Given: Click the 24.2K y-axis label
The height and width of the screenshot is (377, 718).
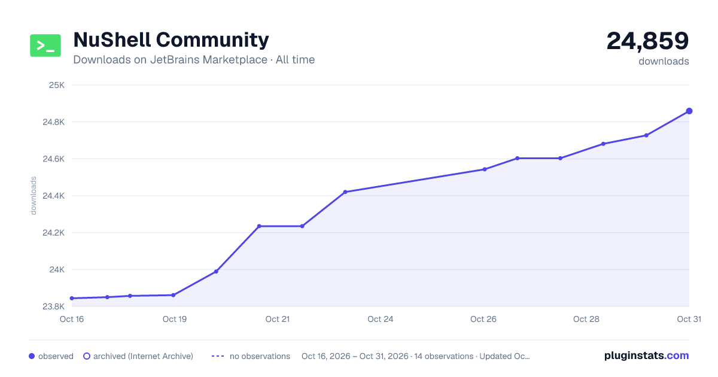Looking at the screenshot, I should [53, 233].
